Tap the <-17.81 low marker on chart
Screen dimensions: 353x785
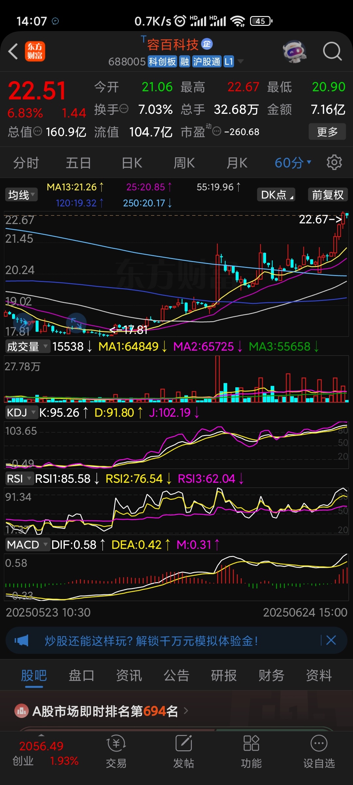[x=128, y=330]
